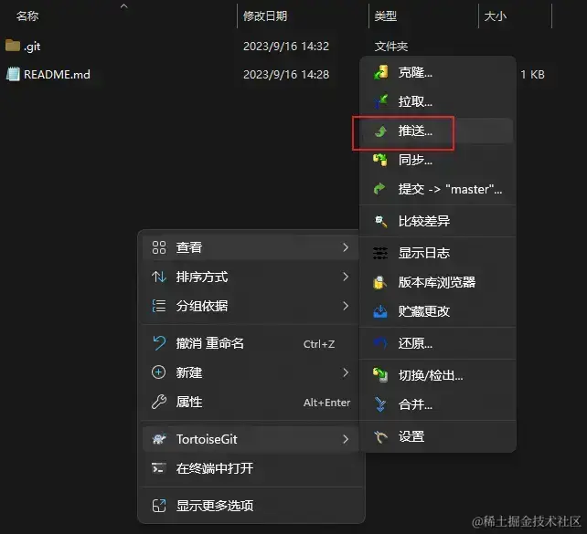Click the Repo-browser (版本库浏览器) icon
The width and height of the screenshot is (587, 534).
pos(379,282)
